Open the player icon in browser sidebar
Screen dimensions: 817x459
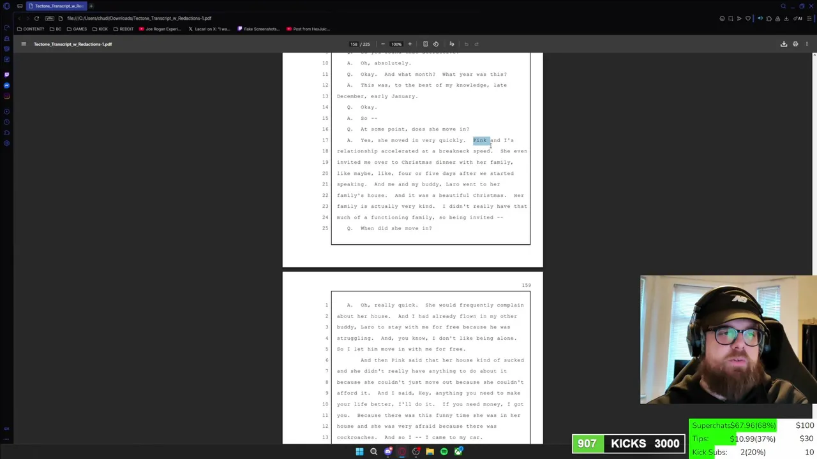[x=6, y=112]
